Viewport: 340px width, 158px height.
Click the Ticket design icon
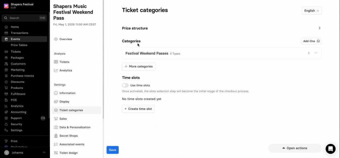click(56, 153)
